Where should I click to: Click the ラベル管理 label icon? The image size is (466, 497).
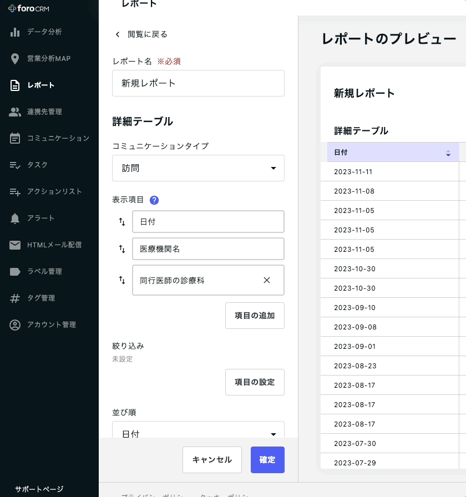pos(15,272)
